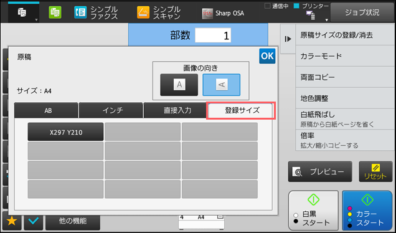The image size is (396, 233).
Task: Open 他の機能 other functions
Action: (73, 222)
